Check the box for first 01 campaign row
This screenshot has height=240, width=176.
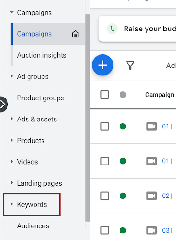pos(105,126)
